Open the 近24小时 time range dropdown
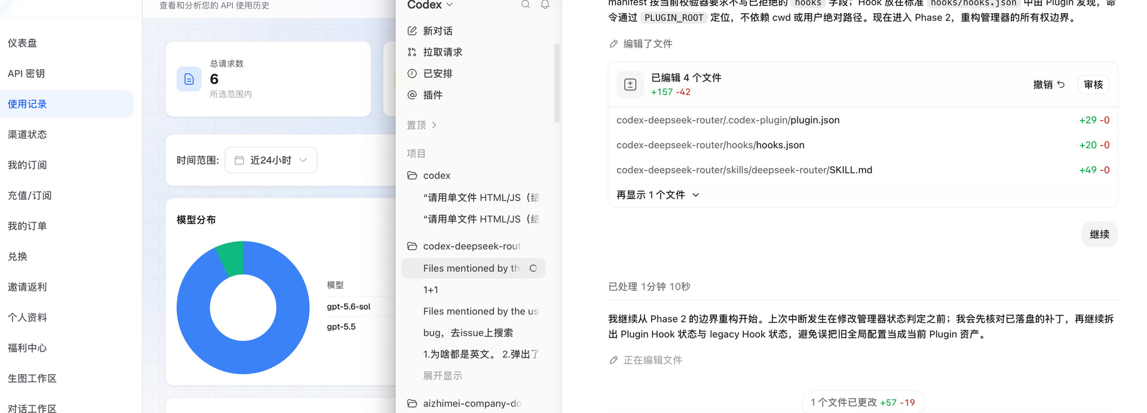The height and width of the screenshot is (413, 1147). pos(271,160)
